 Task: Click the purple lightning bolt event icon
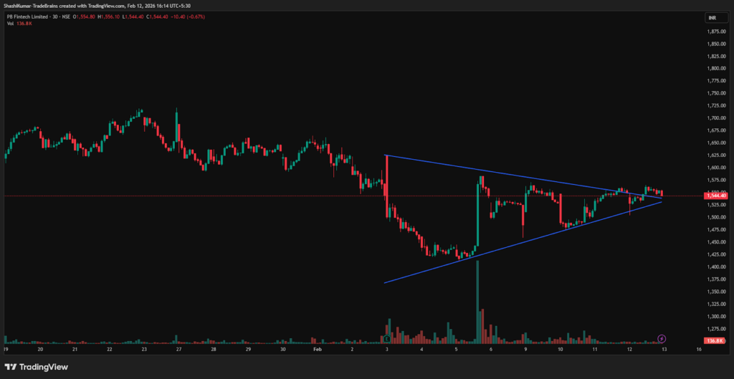662,338
